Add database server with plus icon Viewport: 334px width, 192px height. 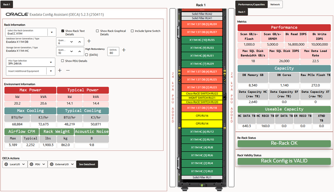click(x=89, y=41)
